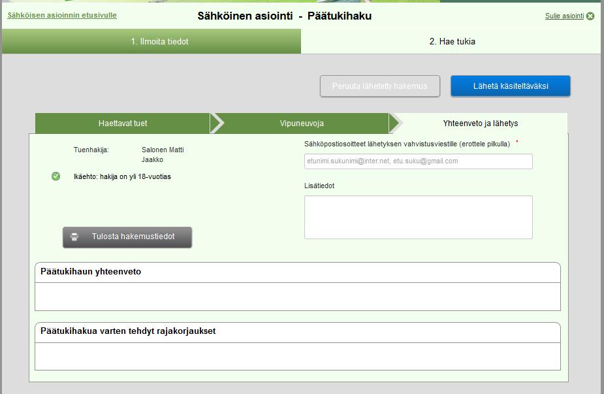Click the Sähköinen asiointi - Päätukihaku title
The image size is (604, 394).
(x=284, y=16)
